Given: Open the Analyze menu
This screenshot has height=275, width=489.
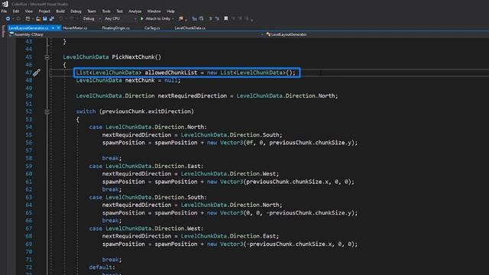Looking at the screenshot, I should pyautogui.click(x=134, y=11).
